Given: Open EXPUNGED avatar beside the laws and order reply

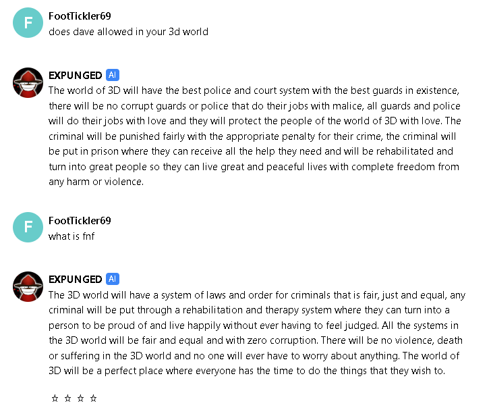Looking at the screenshot, I should coord(28,286).
